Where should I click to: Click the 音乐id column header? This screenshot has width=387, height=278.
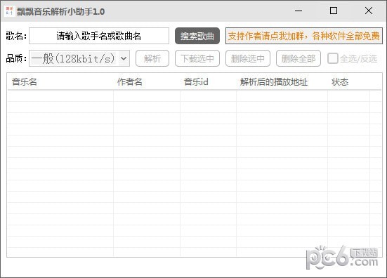coord(208,81)
